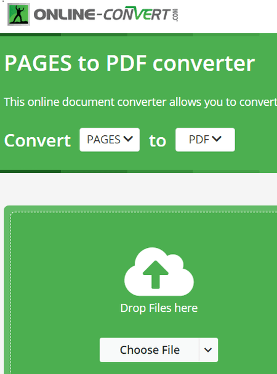Click the 'Convert' label text
277x374 pixels.
[38, 140]
